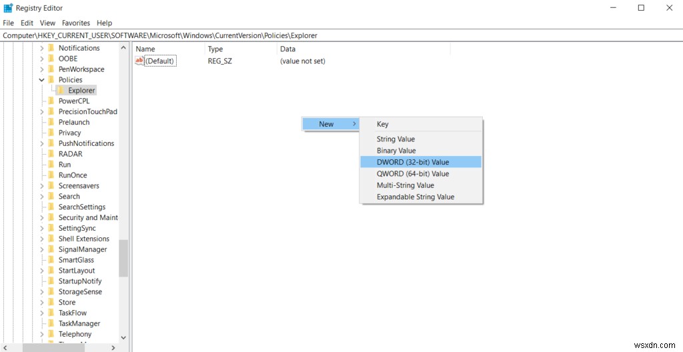Viewport: 683px width, 352px height.
Task: Click the Prelaunch folder icon
Action: (51, 122)
